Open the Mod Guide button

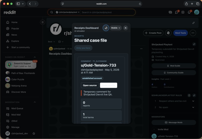174,66
